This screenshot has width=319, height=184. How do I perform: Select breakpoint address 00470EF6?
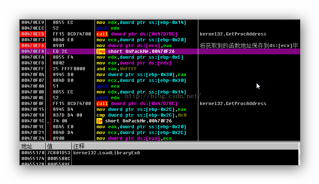[33, 46]
